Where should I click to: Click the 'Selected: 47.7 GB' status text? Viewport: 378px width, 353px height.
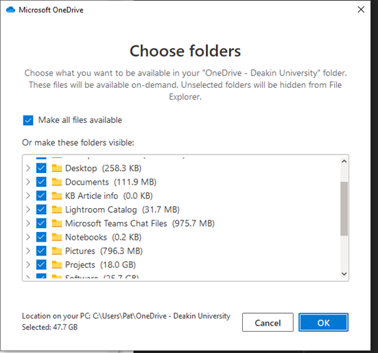coord(49,327)
